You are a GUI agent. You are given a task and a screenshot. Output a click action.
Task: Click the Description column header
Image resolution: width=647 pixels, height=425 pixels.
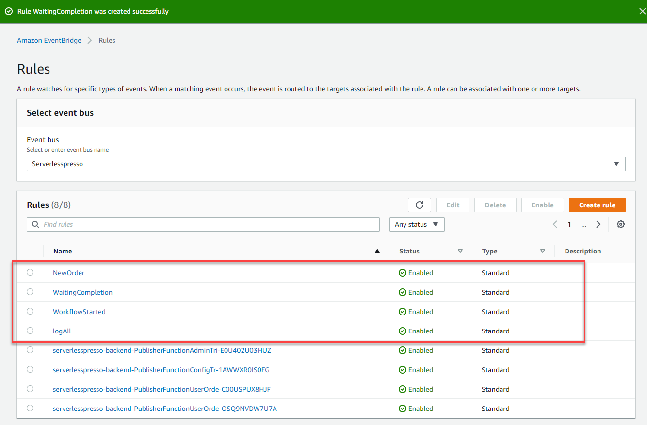coord(582,251)
